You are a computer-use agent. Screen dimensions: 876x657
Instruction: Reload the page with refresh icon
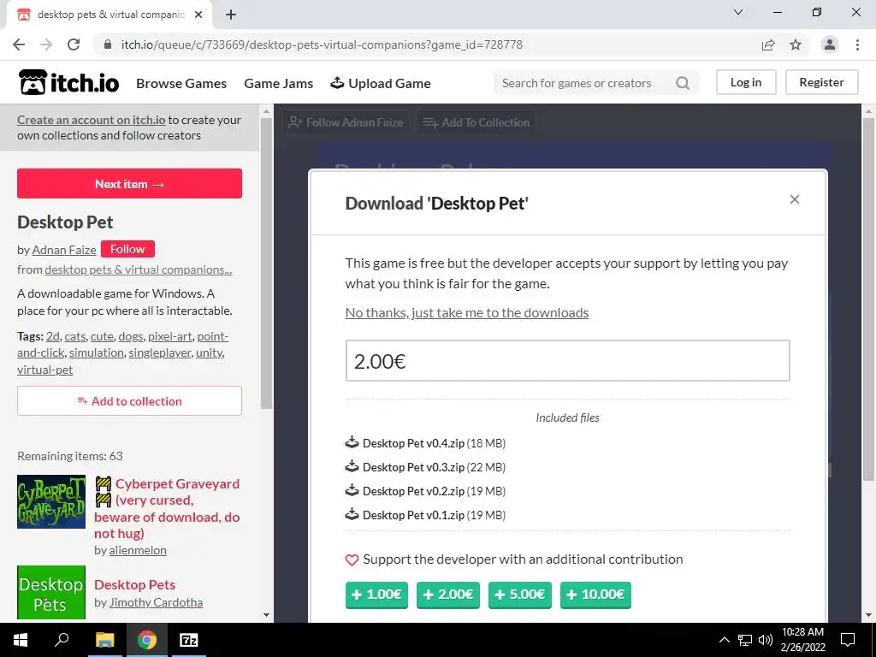pyautogui.click(x=74, y=44)
